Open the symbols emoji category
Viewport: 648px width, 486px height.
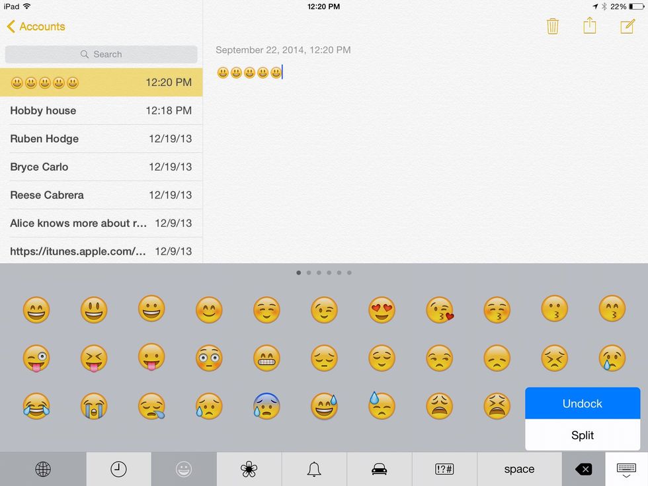click(x=444, y=469)
